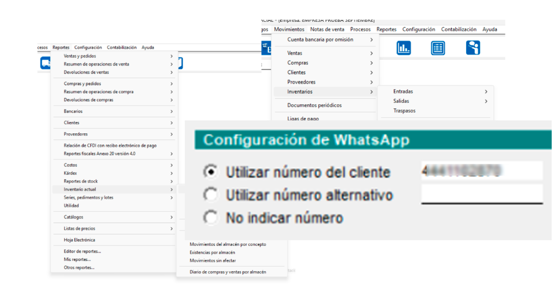This screenshot has width=560, height=304.
Task: Click the blue person toolbar icon
Action: coord(473,48)
